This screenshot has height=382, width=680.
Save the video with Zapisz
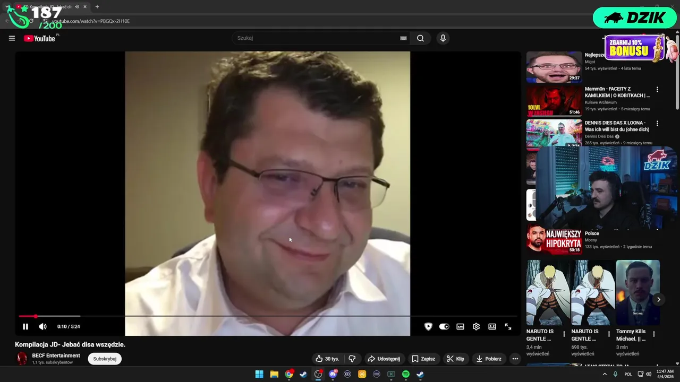[x=423, y=359]
